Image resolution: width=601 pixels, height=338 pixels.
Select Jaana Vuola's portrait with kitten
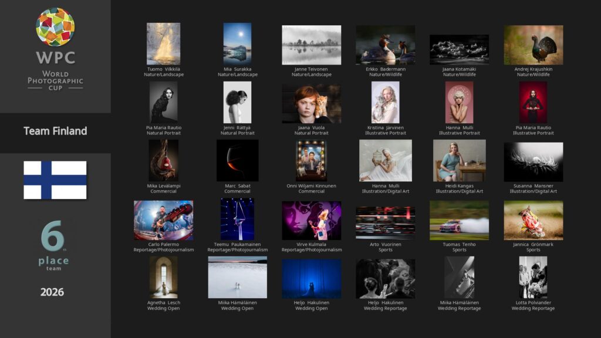pyautogui.click(x=311, y=103)
